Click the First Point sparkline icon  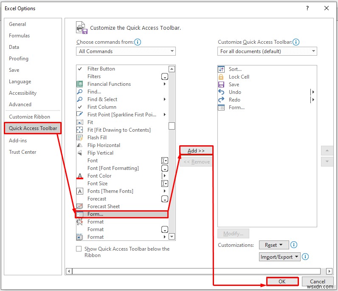(80, 114)
